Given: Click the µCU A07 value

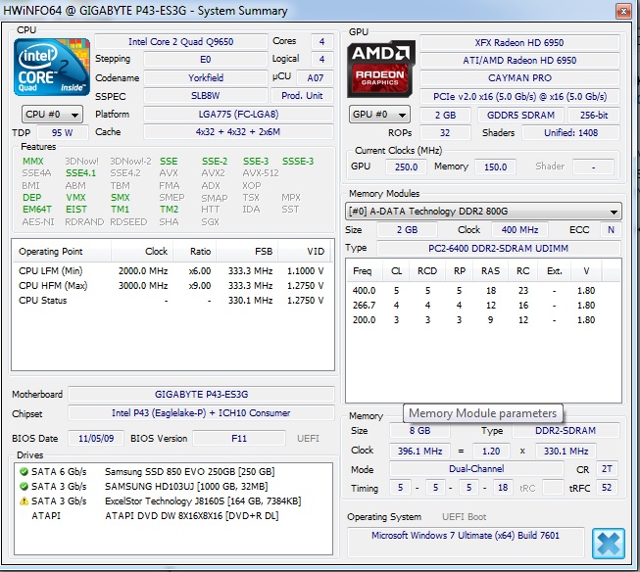Looking at the screenshot, I should click(315, 77).
